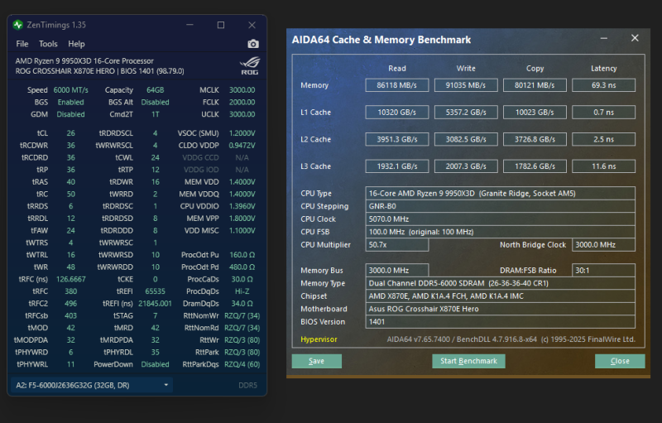The width and height of the screenshot is (662, 423).
Task: Click L3 Cache Latency value 11.6 ns
Action: click(604, 166)
